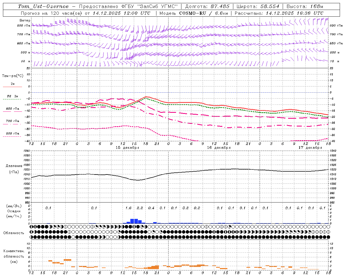Select the 'Давление' pressure panel label
The image size is (344, 275).
pyautogui.click(x=14, y=166)
